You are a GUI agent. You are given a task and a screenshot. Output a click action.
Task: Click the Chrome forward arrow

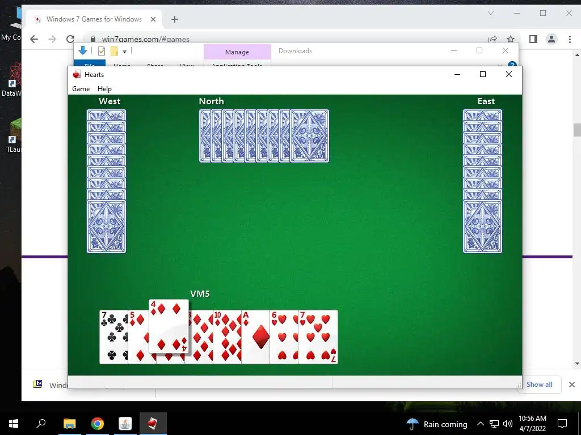click(52, 39)
